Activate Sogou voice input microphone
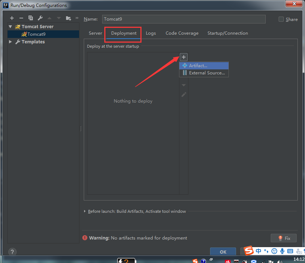This screenshot has height=263, width=305. tap(282, 251)
